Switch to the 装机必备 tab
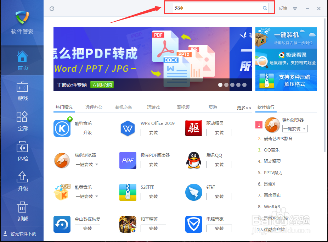Image resolution: width=328 pixels, height=242 pixels. [123, 107]
